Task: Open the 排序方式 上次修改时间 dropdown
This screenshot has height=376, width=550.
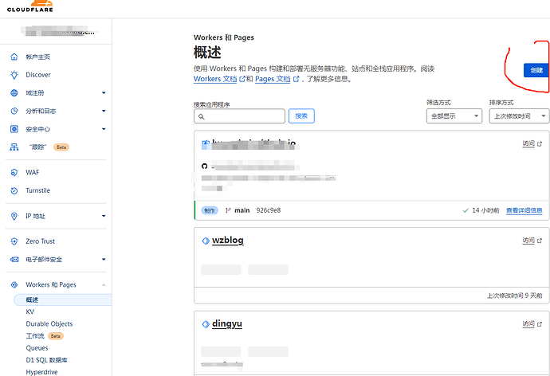Action: pyautogui.click(x=520, y=116)
